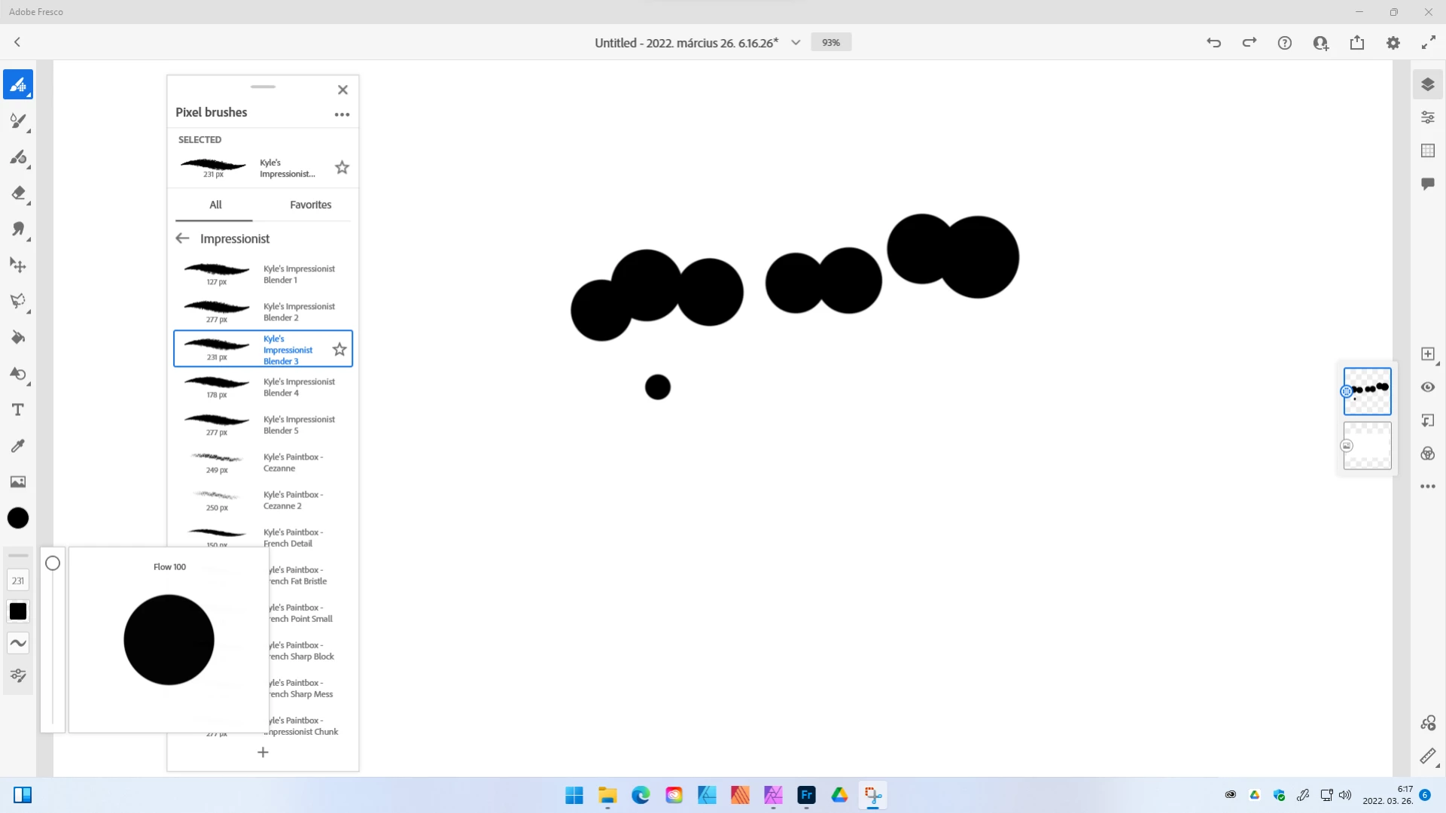Open the Layers panel icon
Image resolution: width=1446 pixels, height=813 pixels.
tap(1428, 84)
